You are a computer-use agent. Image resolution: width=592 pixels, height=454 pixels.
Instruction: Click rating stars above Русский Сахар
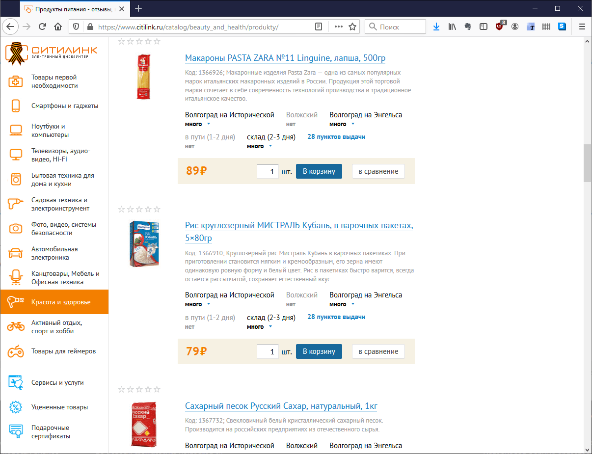pyautogui.click(x=139, y=389)
